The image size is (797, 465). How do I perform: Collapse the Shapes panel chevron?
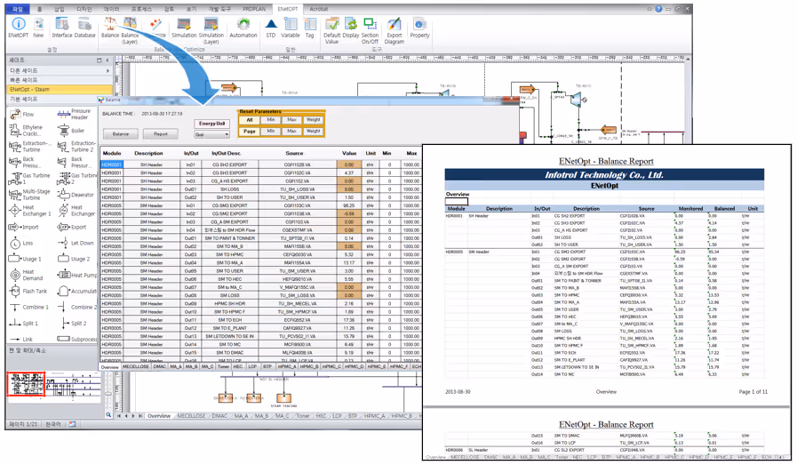[x=108, y=60]
